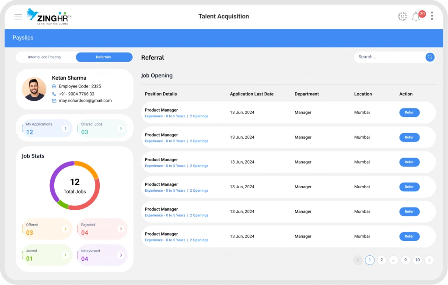Viewport: 448px width, 285px height.
Task: Click the envelope icon beside the email address
Action: click(54, 101)
